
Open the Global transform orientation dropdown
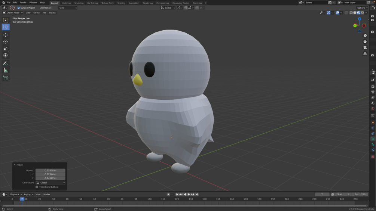168,8
